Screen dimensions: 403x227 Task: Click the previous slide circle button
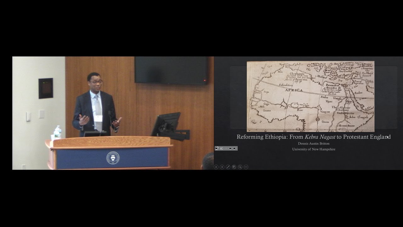[216, 167]
